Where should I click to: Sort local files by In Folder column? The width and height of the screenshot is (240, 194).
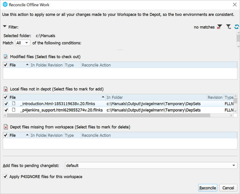[x=156, y=97]
